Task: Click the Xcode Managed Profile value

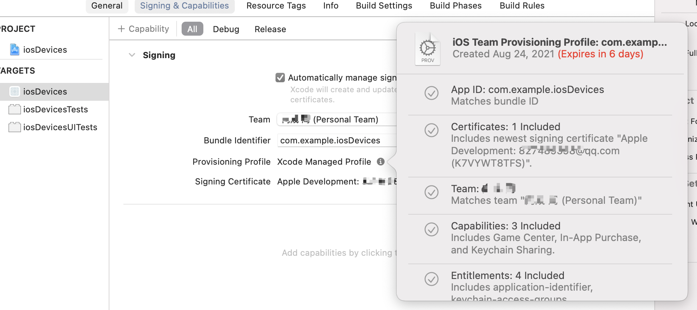Action: (x=324, y=162)
